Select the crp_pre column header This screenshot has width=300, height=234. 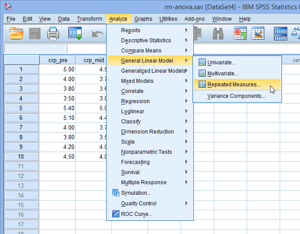click(x=58, y=60)
